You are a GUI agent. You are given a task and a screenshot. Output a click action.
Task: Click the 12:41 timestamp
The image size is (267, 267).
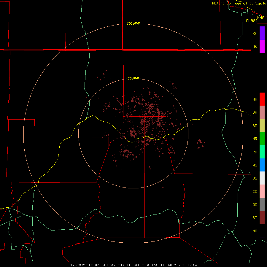pyautogui.click(x=193, y=265)
